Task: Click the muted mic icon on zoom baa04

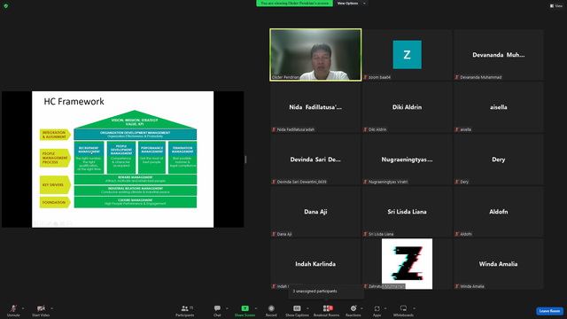Action: pyautogui.click(x=365, y=77)
